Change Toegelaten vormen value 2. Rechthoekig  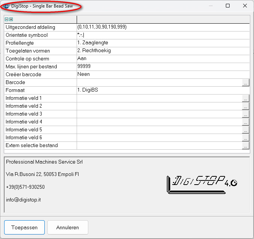pos(163,51)
